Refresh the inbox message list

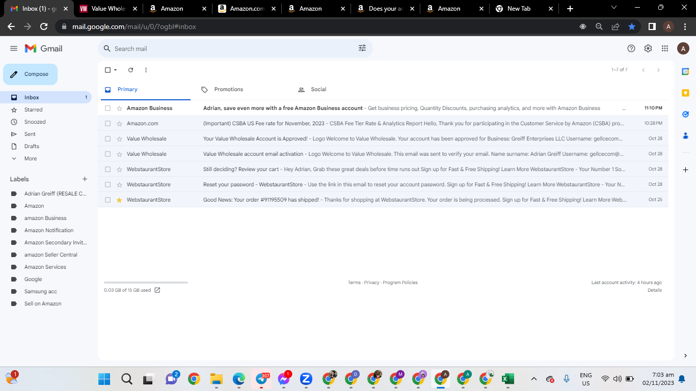click(x=130, y=70)
